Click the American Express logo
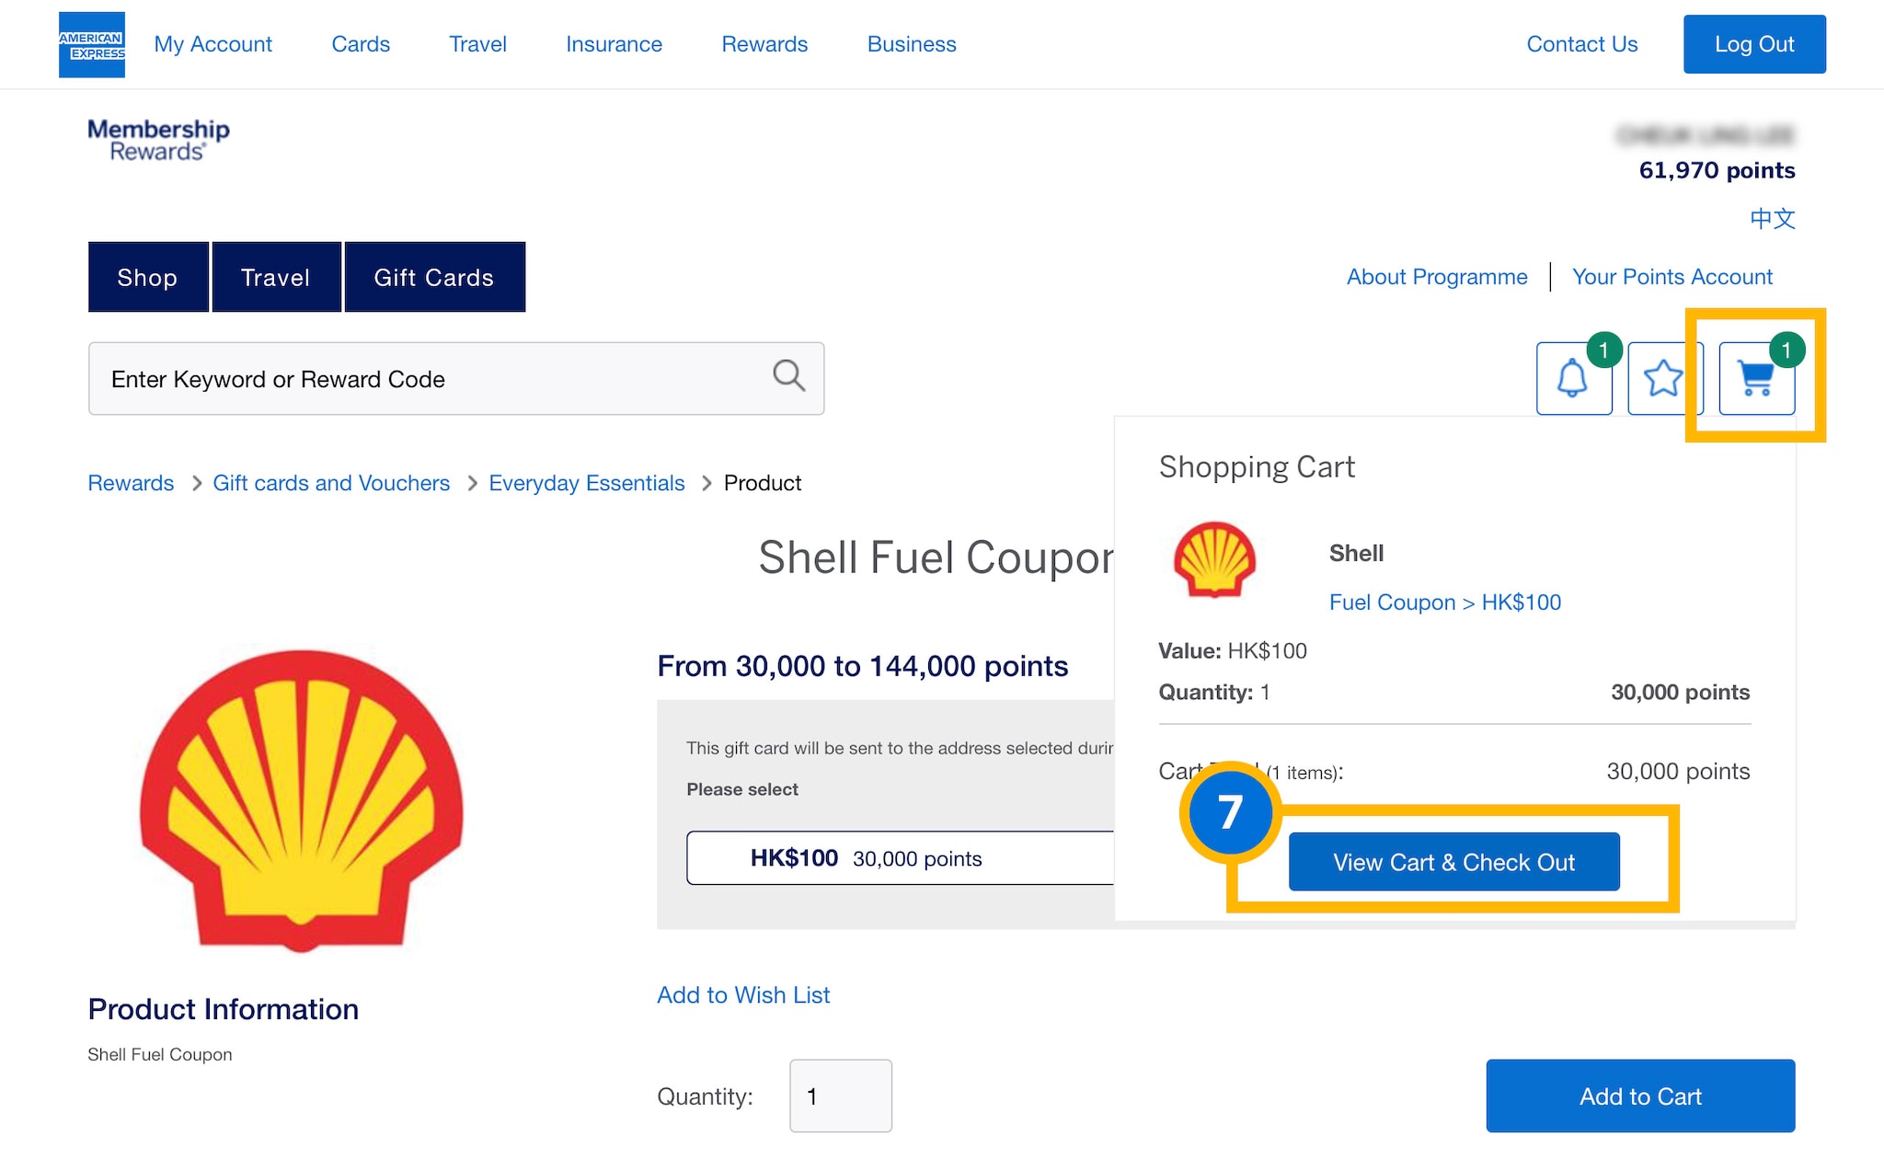Viewport: 1884px width, 1171px height. tap(92, 44)
